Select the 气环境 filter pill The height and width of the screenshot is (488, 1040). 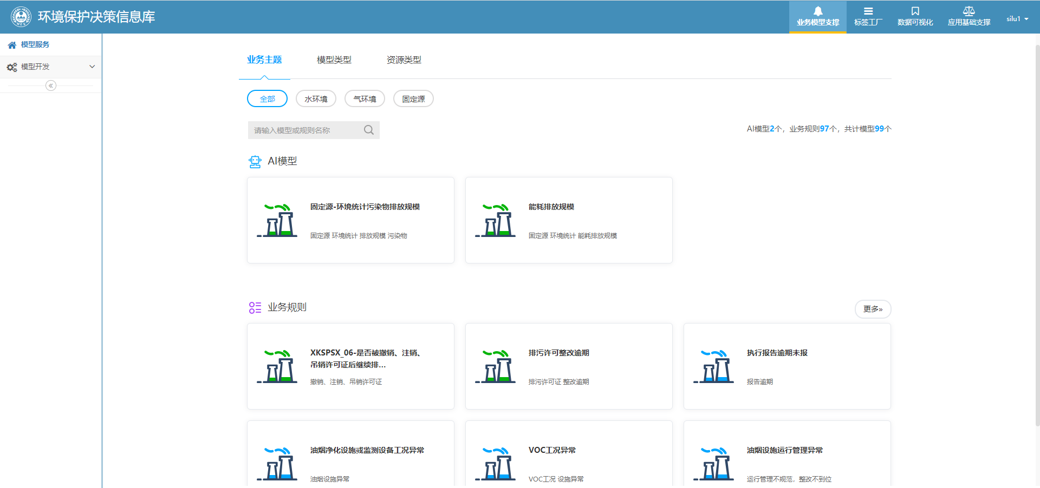tap(365, 99)
